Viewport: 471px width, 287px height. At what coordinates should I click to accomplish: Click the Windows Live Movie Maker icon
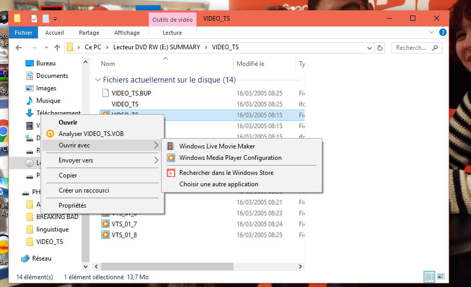171,146
